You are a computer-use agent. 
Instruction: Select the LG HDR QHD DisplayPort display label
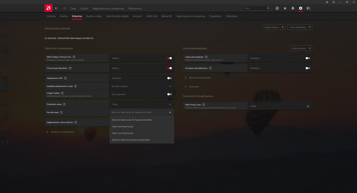pos(69,38)
